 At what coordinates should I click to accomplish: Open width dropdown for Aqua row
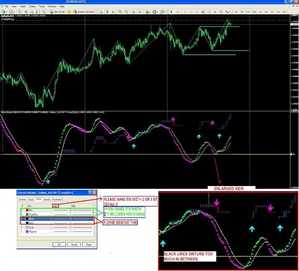60,227
